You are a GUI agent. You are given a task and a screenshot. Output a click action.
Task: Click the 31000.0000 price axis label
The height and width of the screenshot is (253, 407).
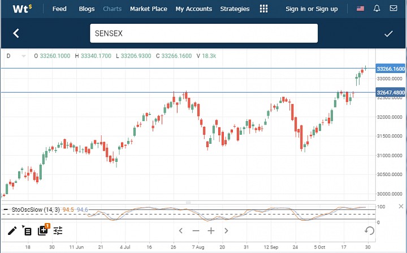click(391, 156)
